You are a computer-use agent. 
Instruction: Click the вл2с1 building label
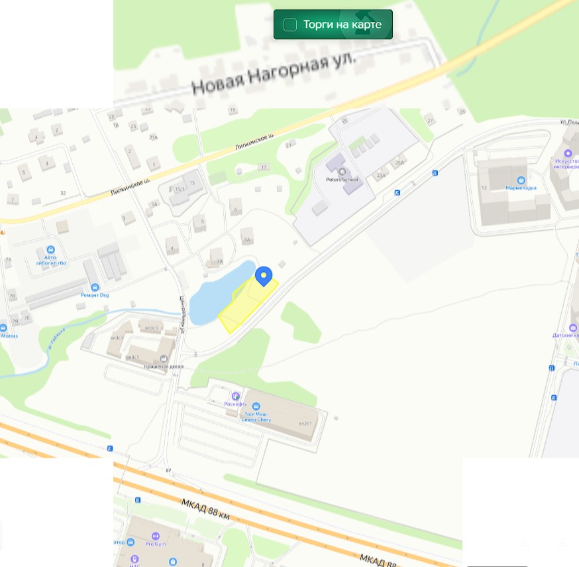(305, 424)
